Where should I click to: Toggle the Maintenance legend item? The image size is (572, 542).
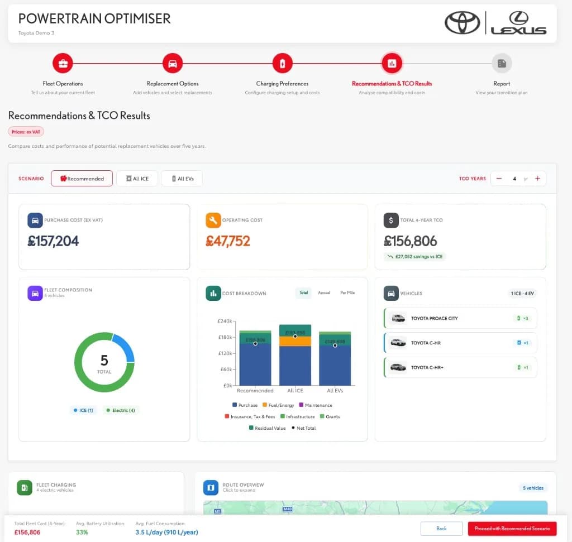click(316, 405)
